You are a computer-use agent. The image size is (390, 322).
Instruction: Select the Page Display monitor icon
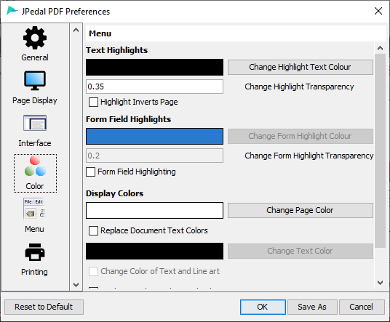pos(35,81)
